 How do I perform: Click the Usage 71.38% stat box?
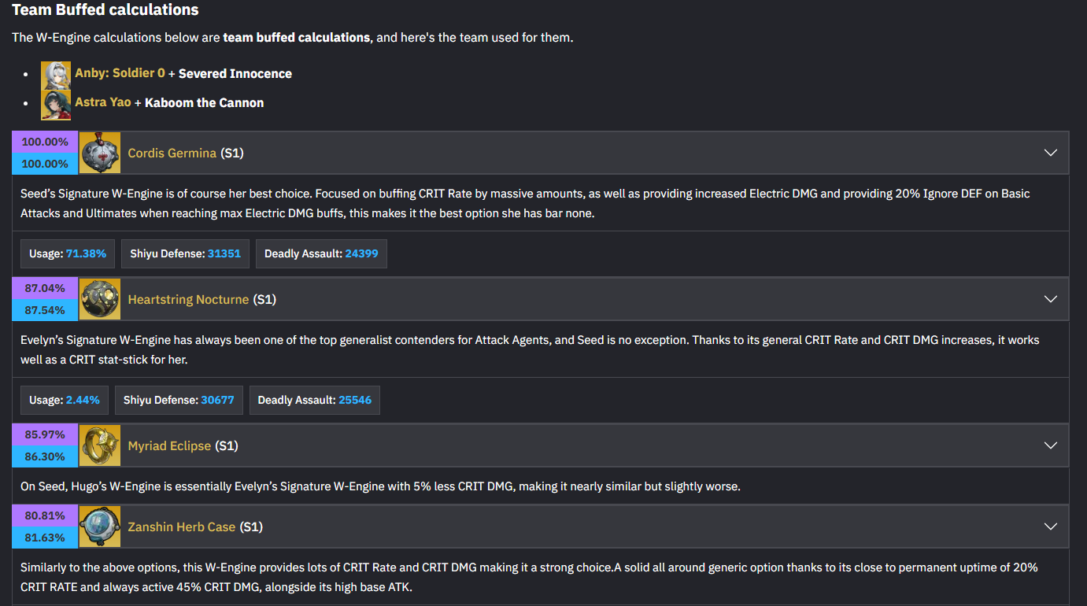tap(68, 253)
